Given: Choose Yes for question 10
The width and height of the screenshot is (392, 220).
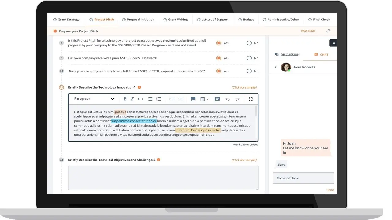Looking at the screenshot, I should point(219,71).
